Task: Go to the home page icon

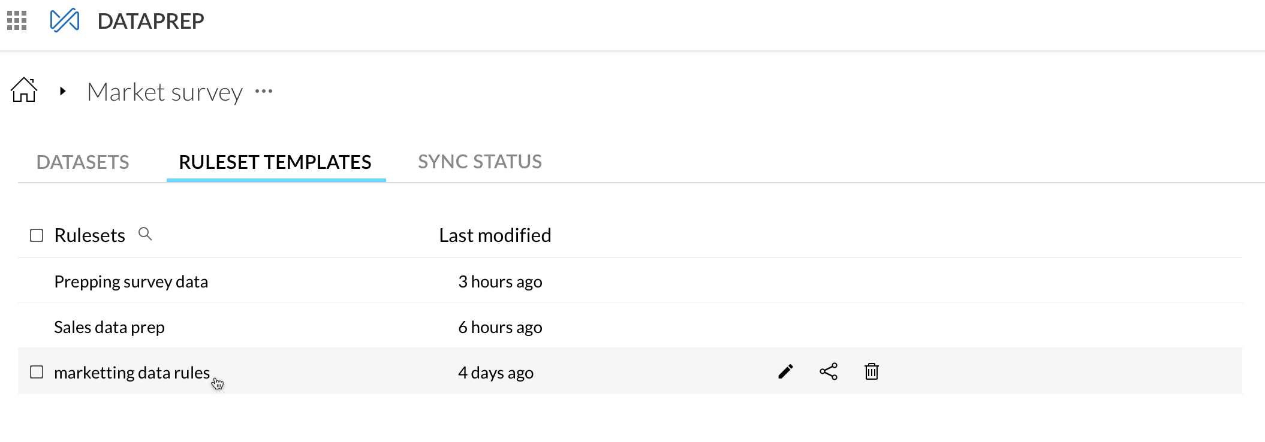Action: pos(24,90)
